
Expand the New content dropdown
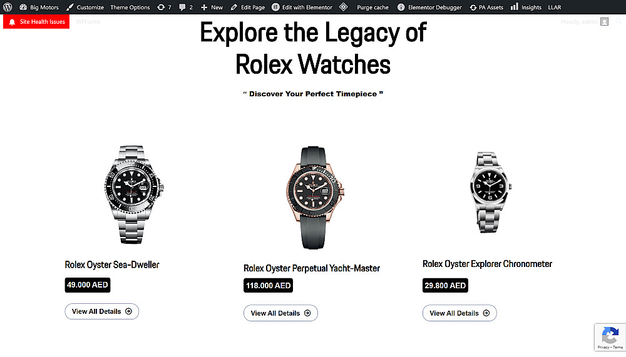(x=212, y=8)
